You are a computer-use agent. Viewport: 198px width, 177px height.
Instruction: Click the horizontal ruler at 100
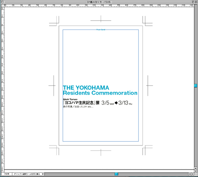click(x=78, y=6)
